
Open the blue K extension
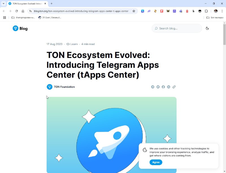(143, 11)
